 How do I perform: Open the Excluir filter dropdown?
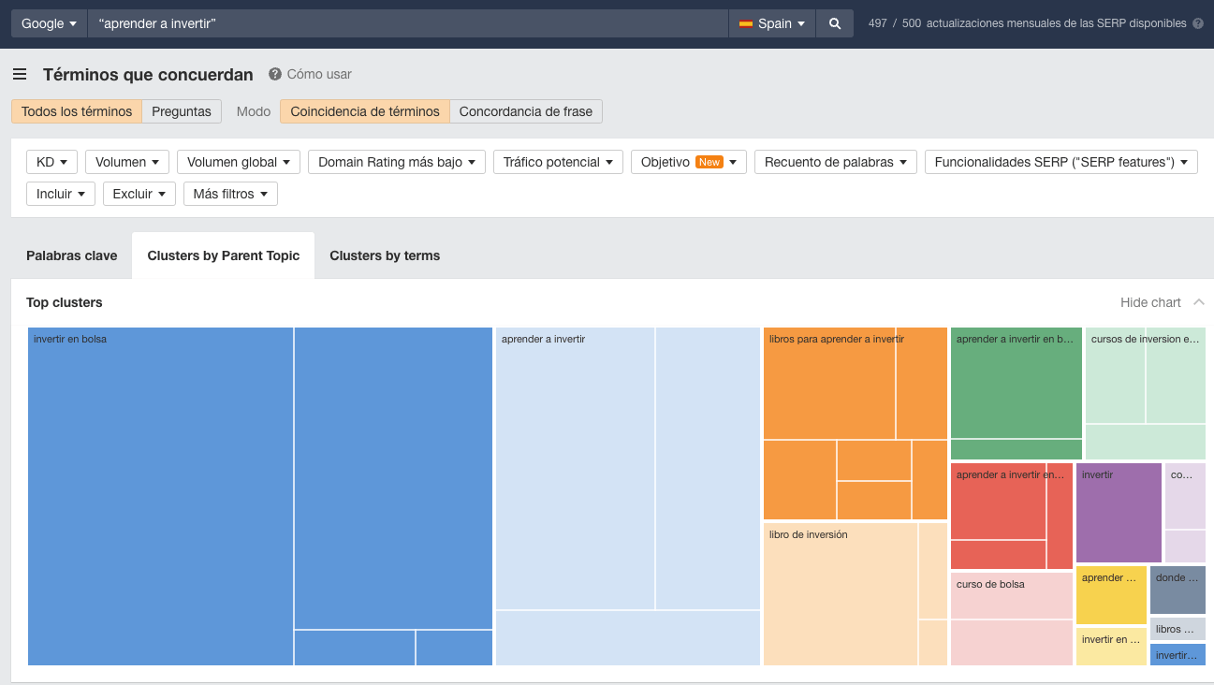[139, 194]
